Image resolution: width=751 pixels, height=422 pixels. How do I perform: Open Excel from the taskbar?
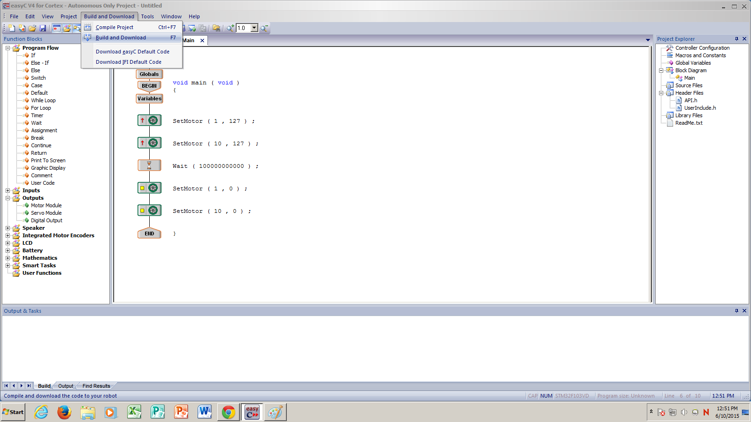coord(134,412)
